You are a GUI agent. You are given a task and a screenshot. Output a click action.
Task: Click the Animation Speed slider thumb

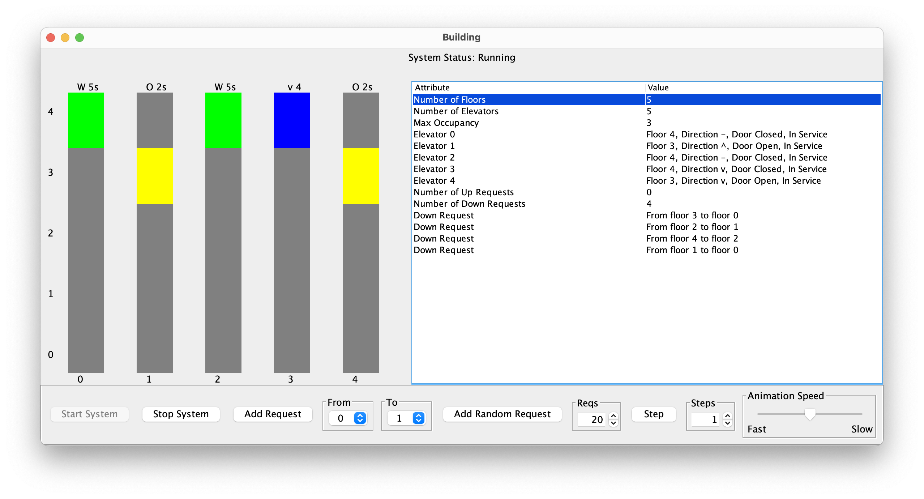(810, 414)
